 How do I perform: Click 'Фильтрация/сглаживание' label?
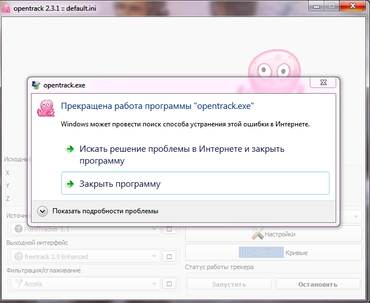(x=43, y=270)
